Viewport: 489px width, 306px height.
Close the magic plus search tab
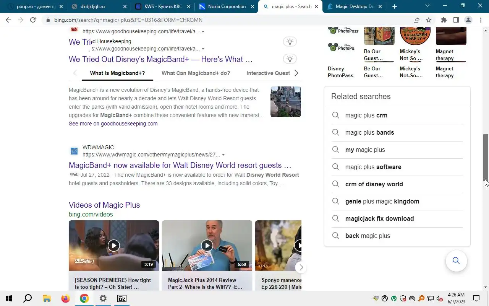tap(316, 7)
